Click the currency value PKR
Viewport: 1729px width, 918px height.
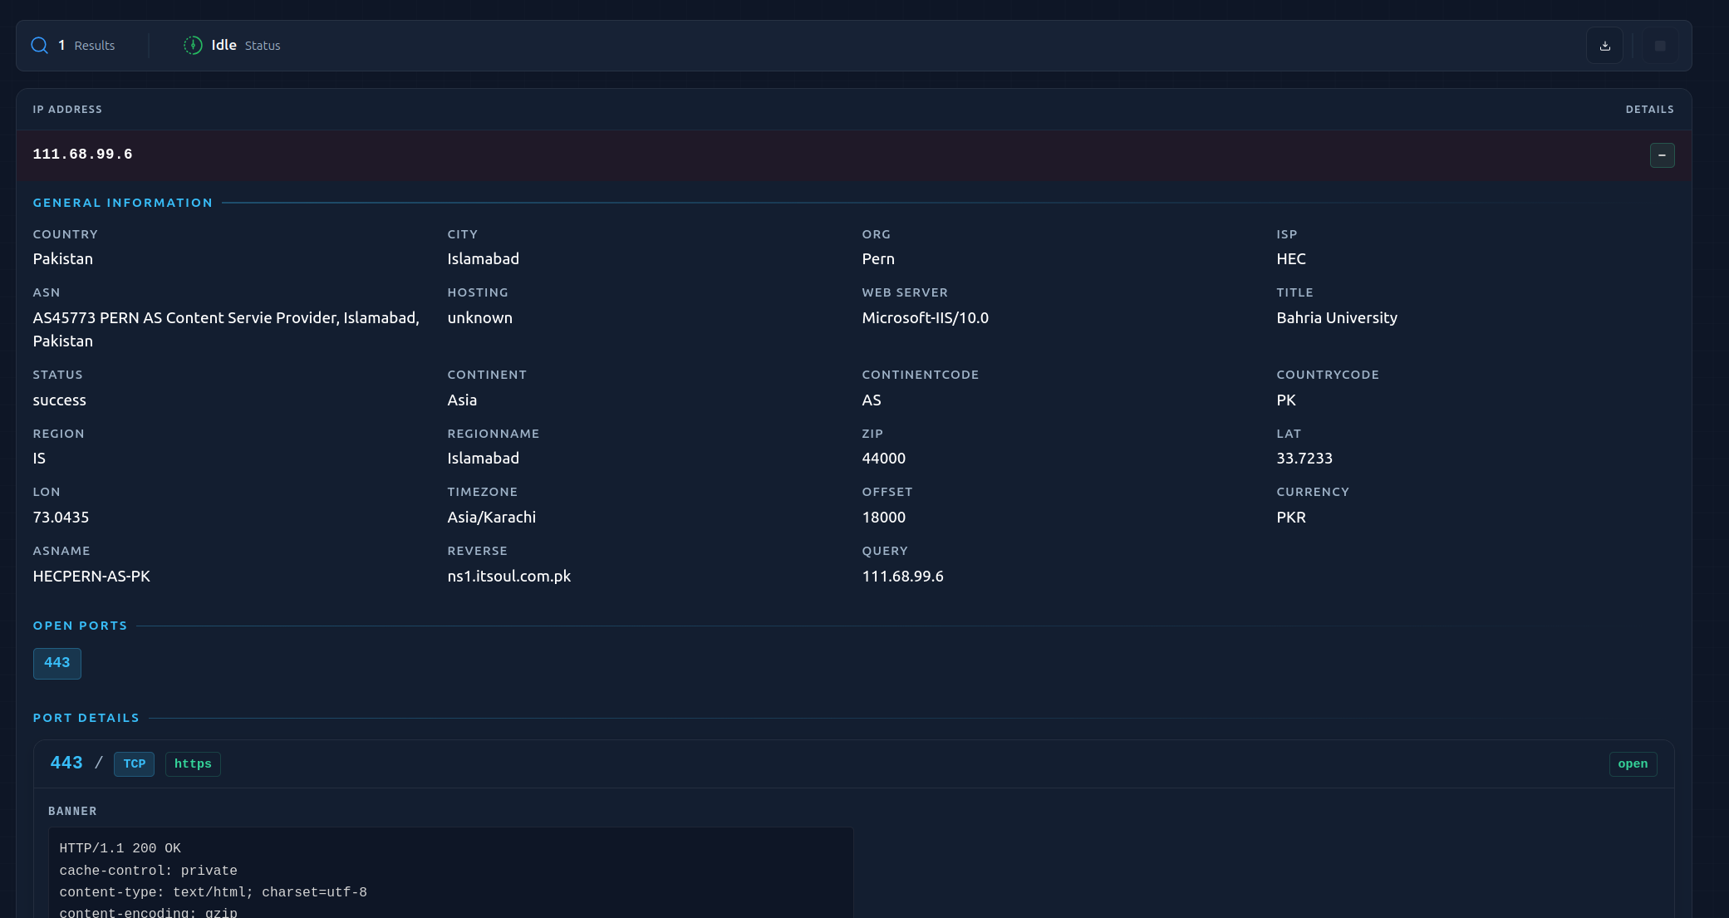1291,518
